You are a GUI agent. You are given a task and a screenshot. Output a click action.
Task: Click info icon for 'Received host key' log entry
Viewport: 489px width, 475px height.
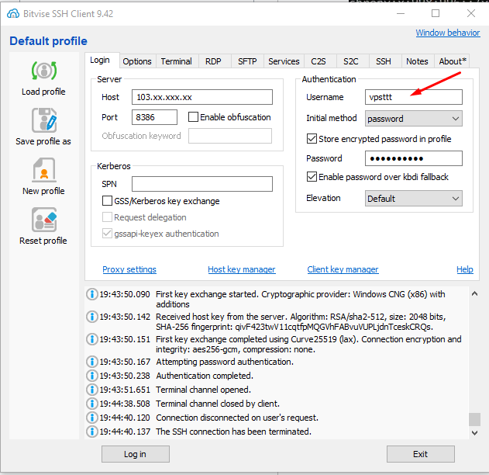pos(92,317)
